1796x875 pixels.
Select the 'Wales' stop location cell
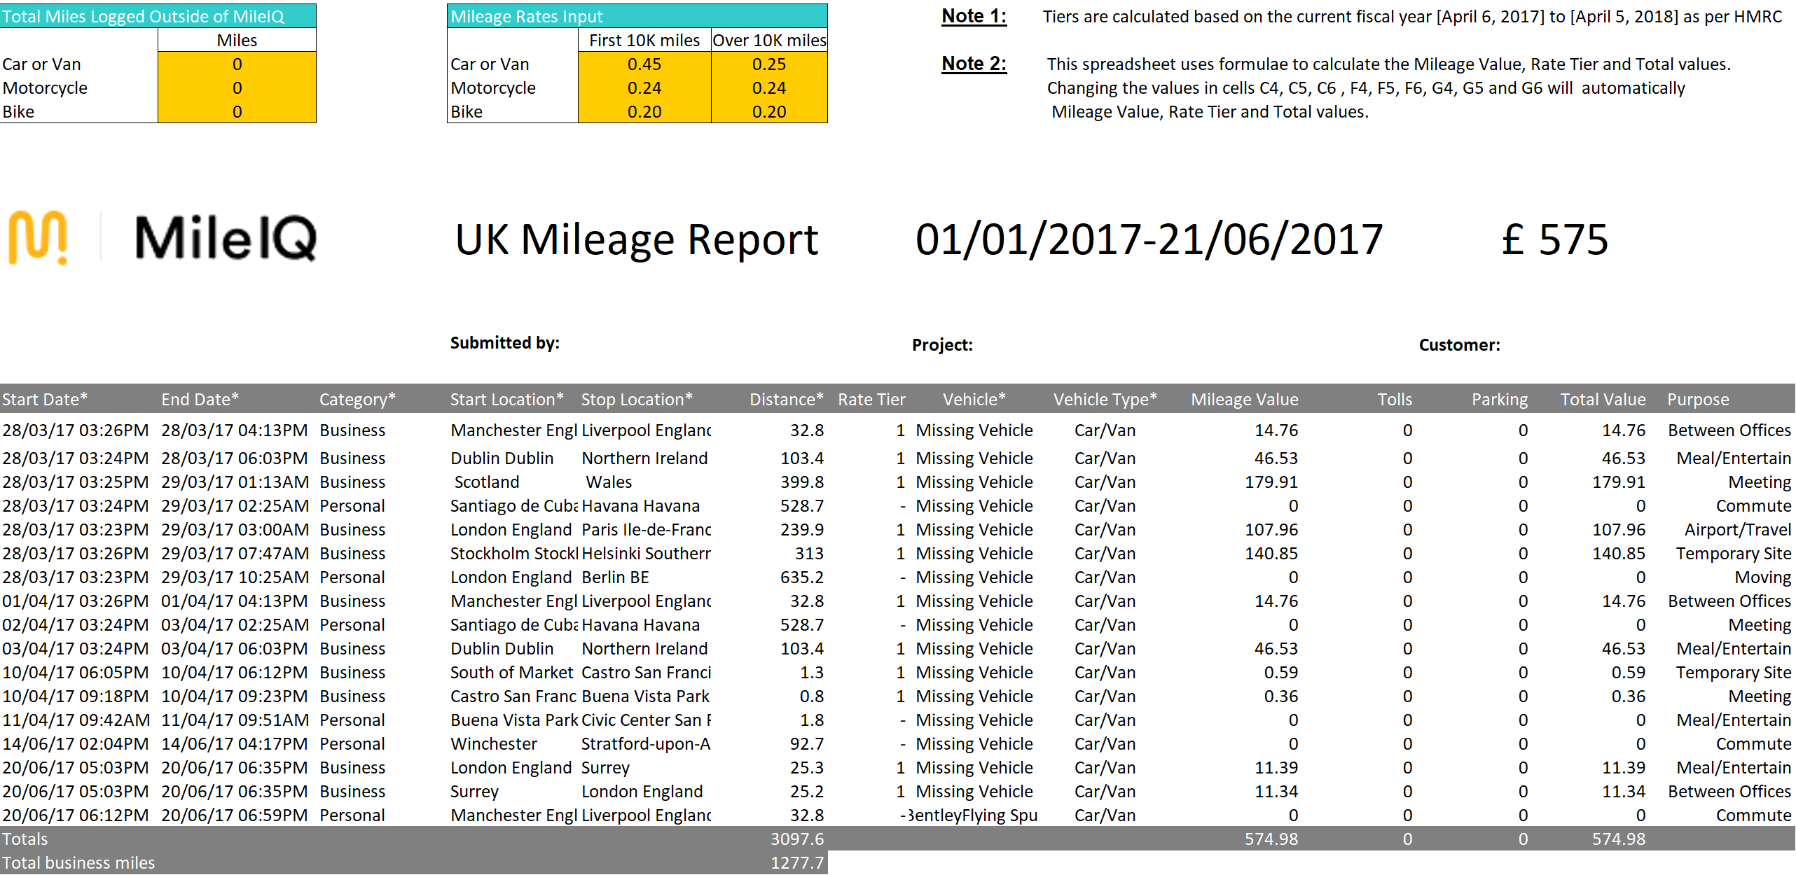coord(609,482)
